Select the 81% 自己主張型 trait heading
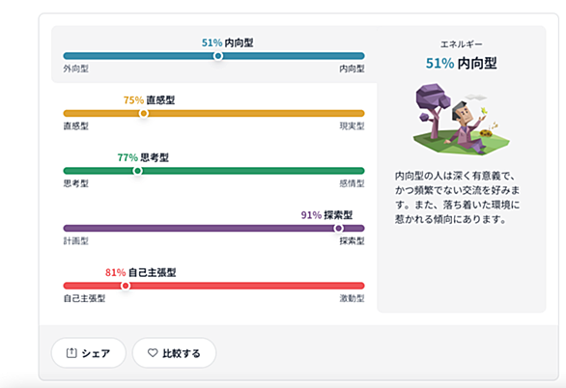Image resolution: width=566 pixels, height=388 pixels. coord(141,272)
